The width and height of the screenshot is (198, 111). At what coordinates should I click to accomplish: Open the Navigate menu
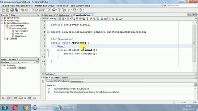[20, 6]
